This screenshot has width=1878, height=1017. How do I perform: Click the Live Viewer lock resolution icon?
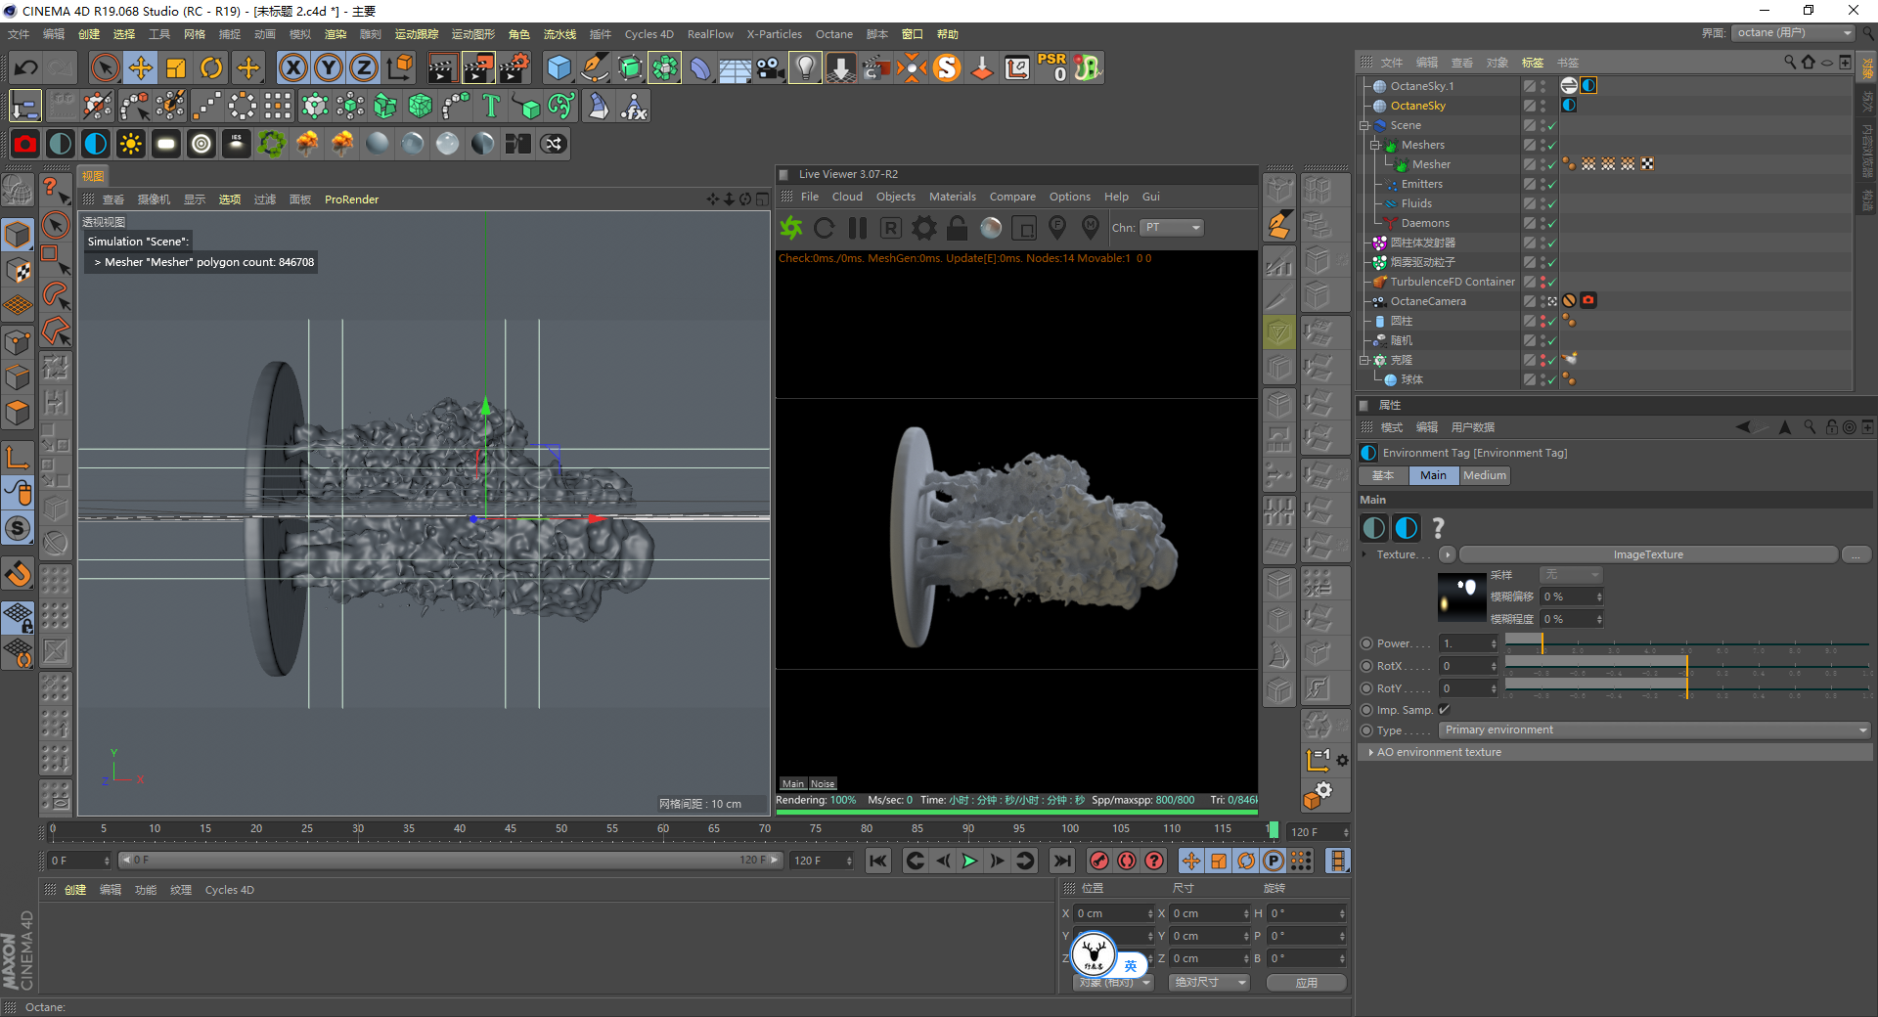tap(957, 228)
